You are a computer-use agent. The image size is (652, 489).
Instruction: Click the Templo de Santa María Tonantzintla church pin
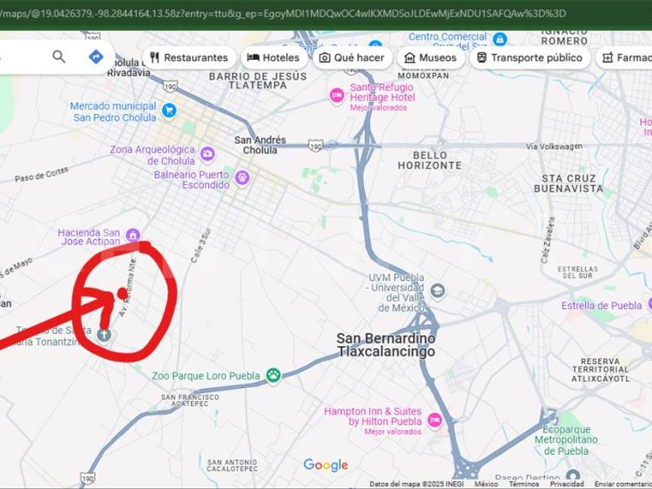click(x=104, y=335)
